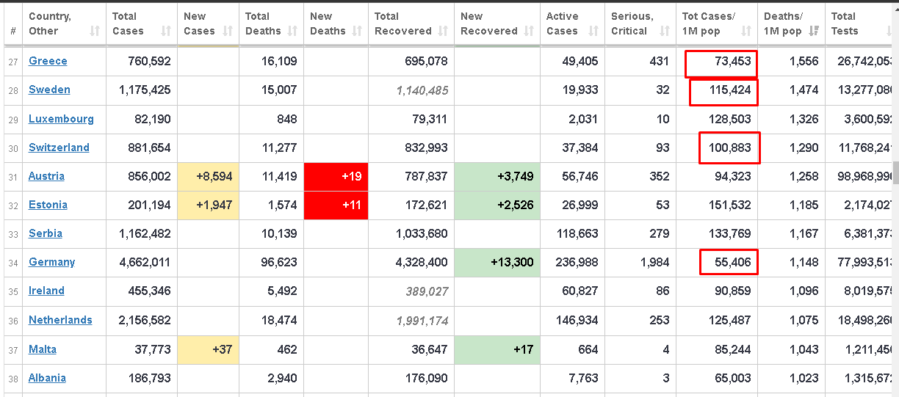Select Sweden cases per million 115,424

(x=729, y=90)
